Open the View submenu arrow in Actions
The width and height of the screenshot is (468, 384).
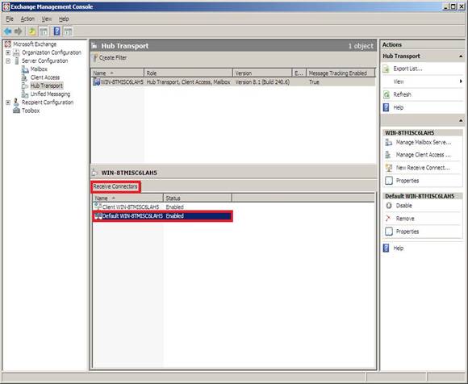click(461, 81)
